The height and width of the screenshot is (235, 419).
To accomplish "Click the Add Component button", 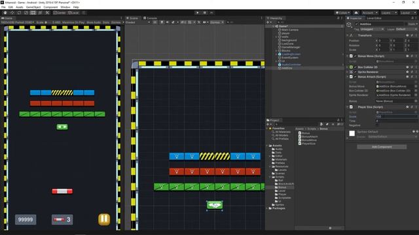I will pos(382,147).
